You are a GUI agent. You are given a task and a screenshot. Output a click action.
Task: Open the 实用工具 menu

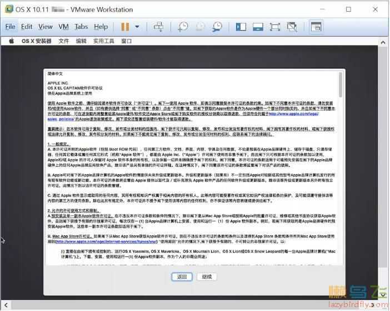103,41
